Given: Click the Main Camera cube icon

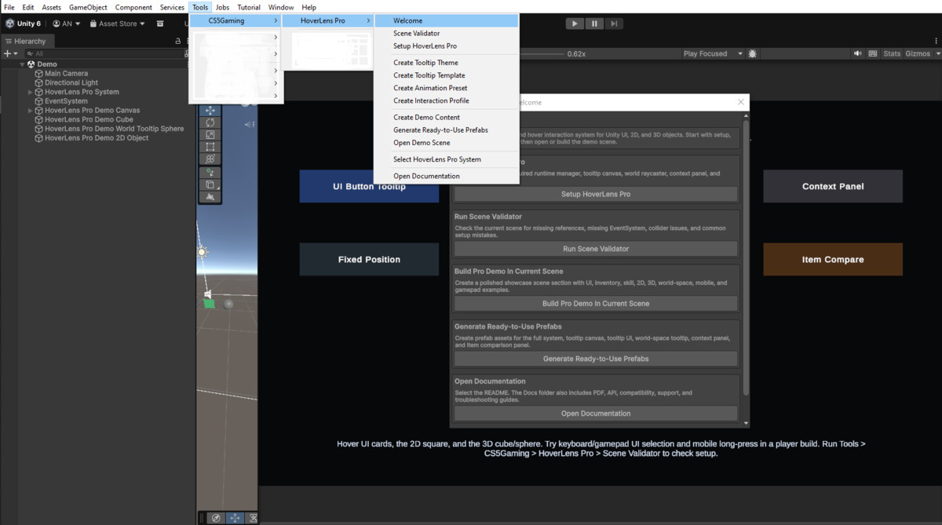Looking at the screenshot, I should (39, 74).
